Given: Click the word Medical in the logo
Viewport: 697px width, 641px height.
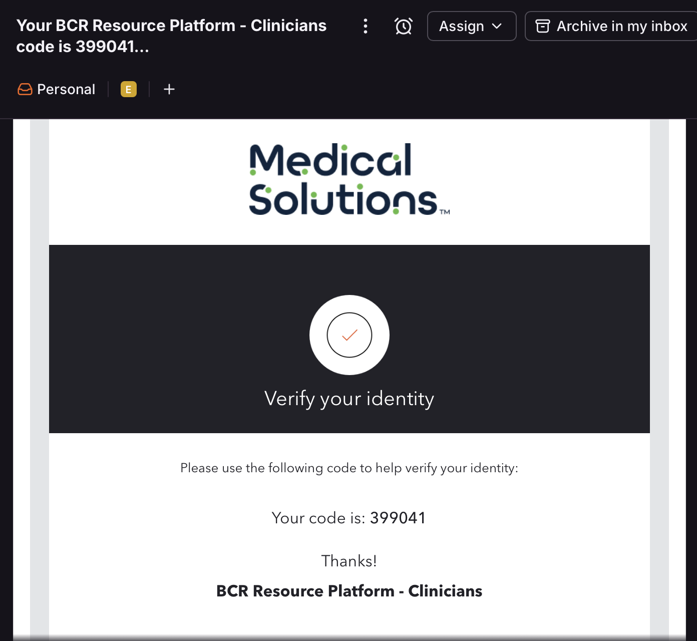Looking at the screenshot, I should pyautogui.click(x=330, y=160).
